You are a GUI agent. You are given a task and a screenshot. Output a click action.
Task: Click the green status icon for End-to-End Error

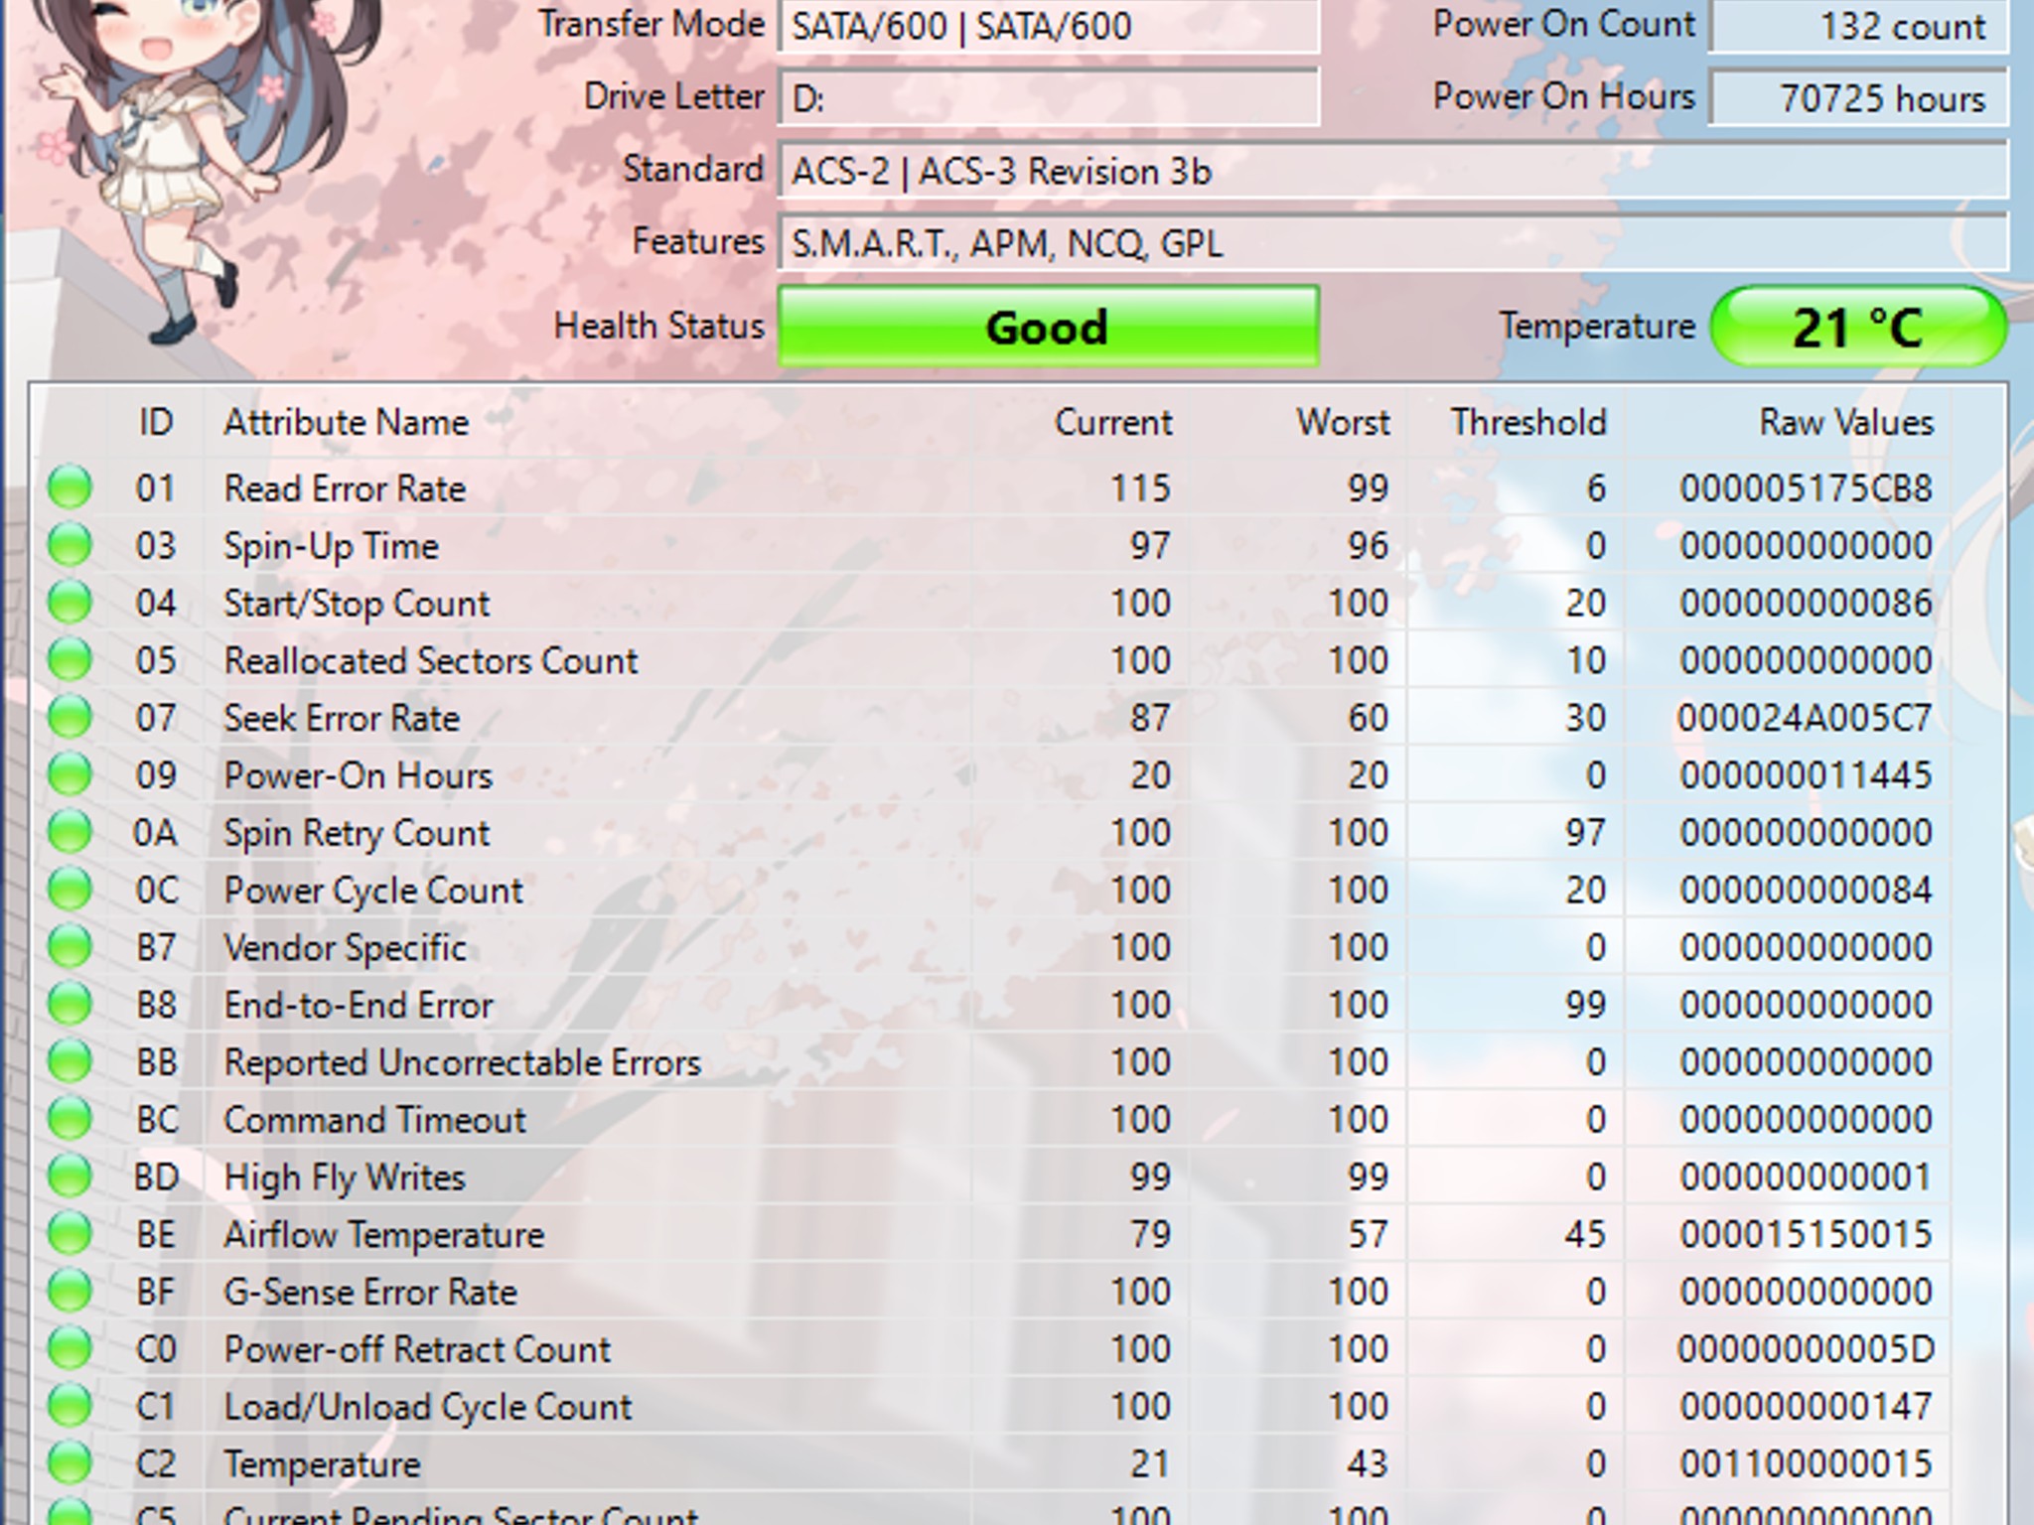coord(71,1004)
